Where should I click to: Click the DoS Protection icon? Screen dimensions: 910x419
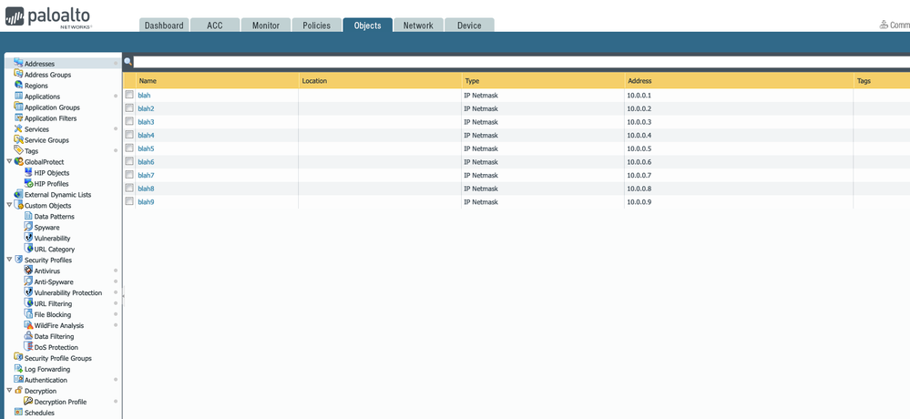click(x=28, y=347)
